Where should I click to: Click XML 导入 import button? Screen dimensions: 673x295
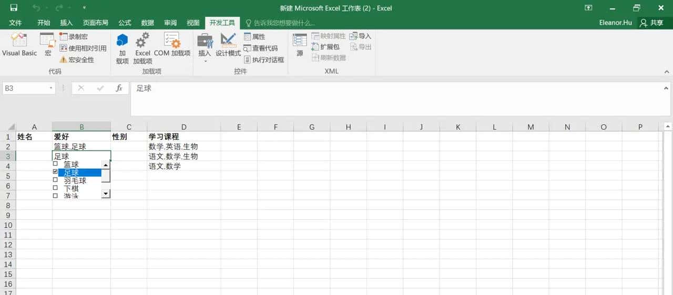[361, 36]
